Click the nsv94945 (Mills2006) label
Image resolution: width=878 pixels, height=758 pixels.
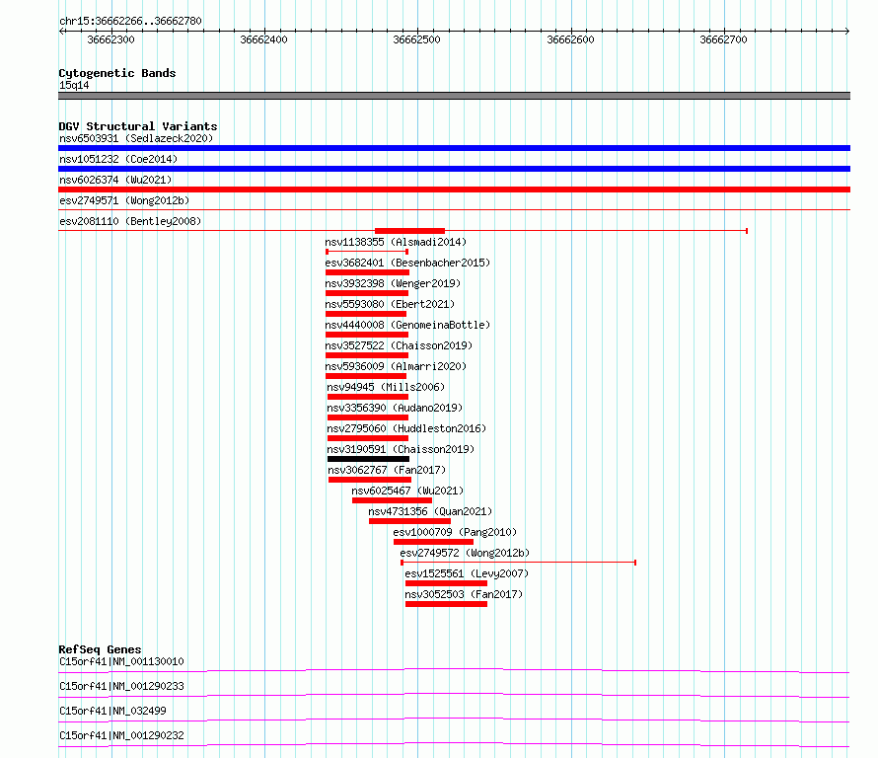pos(386,387)
